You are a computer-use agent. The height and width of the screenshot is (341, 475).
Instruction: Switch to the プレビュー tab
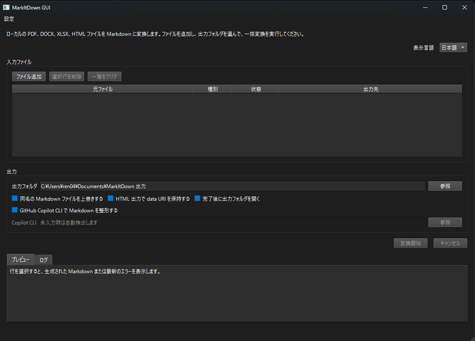[20, 259]
